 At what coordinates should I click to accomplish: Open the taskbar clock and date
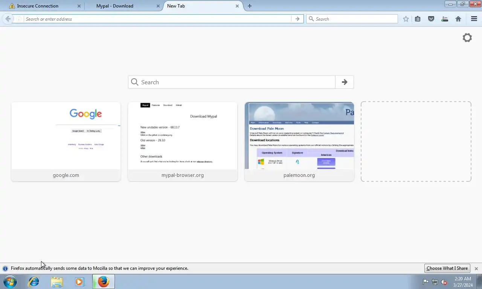click(463, 282)
